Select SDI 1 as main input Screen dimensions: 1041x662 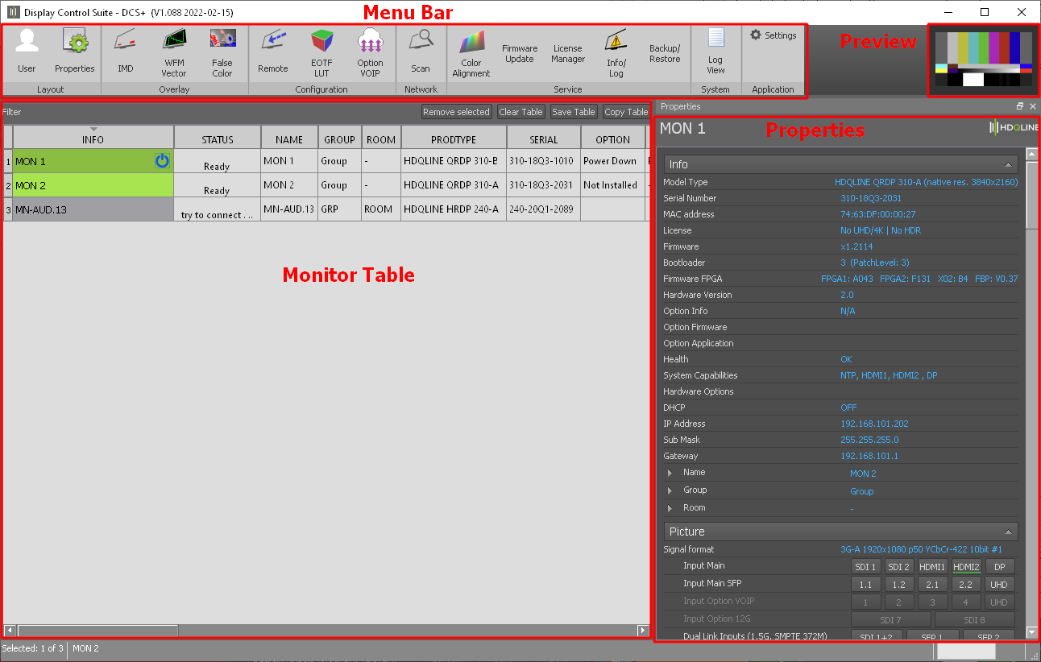pos(865,567)
